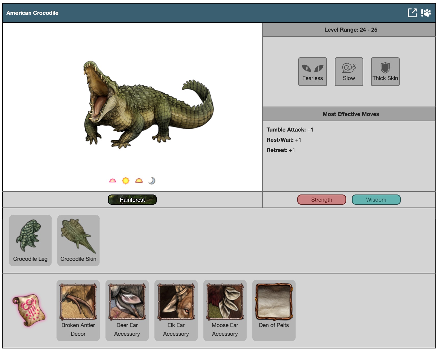Select the Thick Skin shield icon
This screenshot has height=351, width=438.
(x=385, y=72)
